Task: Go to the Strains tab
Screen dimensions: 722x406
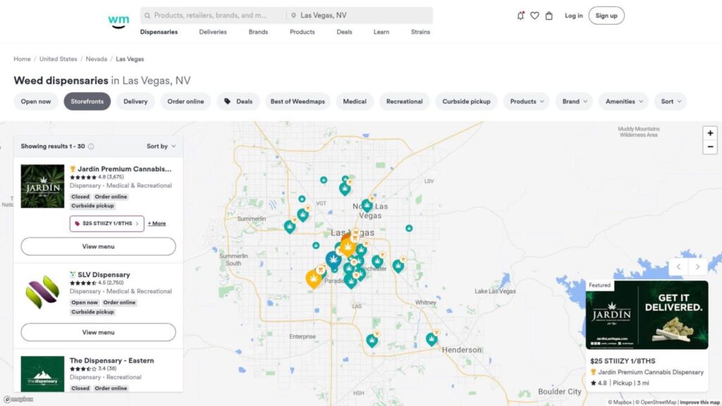Action: 420,32
